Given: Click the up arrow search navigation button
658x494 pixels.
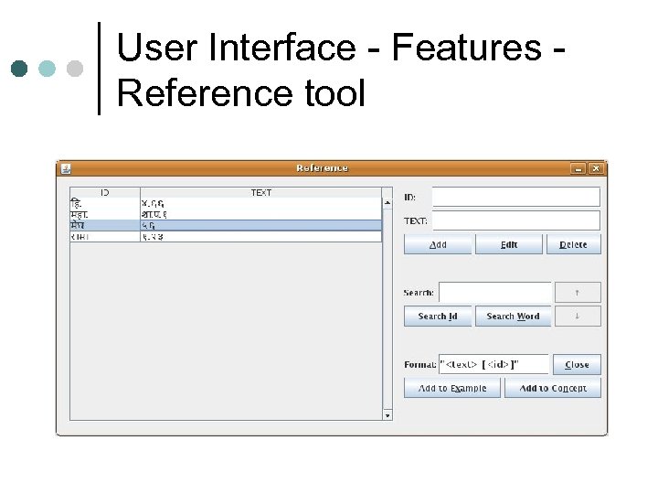Looking at the screenshot, I should click(578, 293).
